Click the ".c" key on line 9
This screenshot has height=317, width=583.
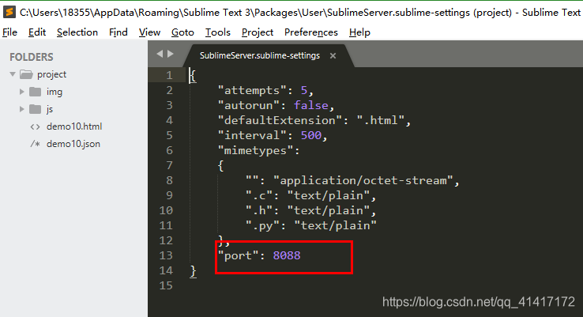(x=259, y=195)
